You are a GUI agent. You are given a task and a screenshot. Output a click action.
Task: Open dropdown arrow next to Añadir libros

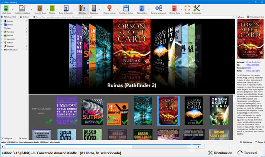[x=13, y=9]
